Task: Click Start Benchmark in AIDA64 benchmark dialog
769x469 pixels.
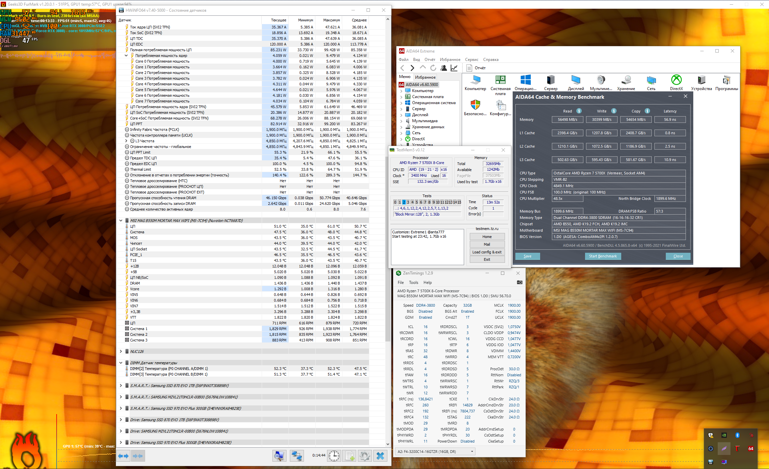Action: coord(603,256)
